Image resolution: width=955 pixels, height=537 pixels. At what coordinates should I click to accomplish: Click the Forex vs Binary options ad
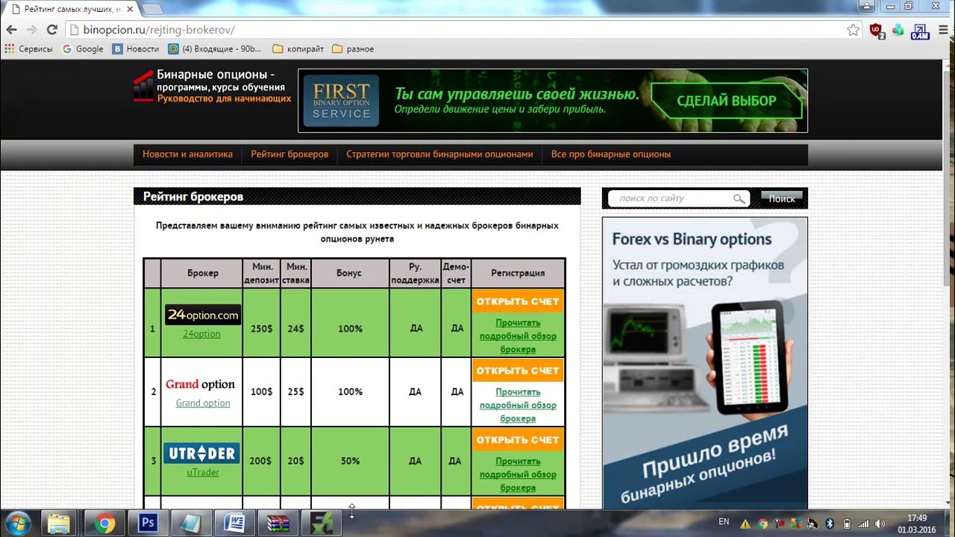(704, 362)
